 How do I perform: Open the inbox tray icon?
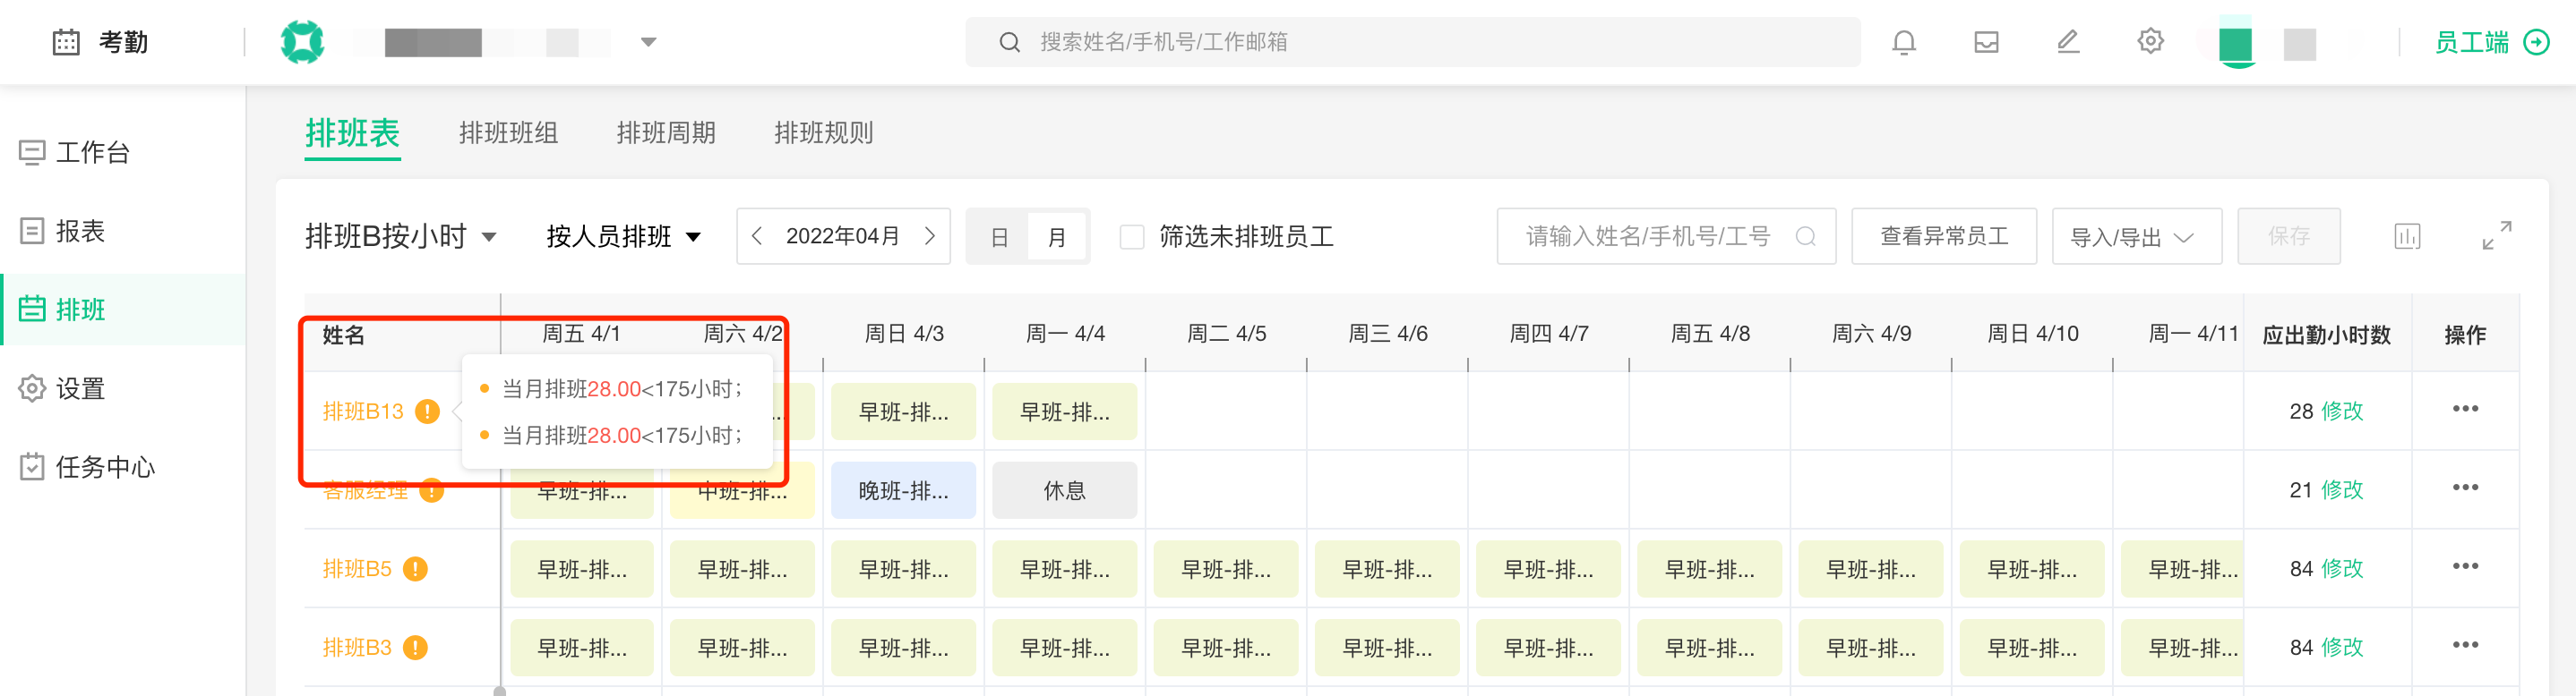click(x=1986, y=42)
